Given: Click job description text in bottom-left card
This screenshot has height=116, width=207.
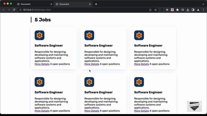Looking at the screenshot, I should (51, 103).
